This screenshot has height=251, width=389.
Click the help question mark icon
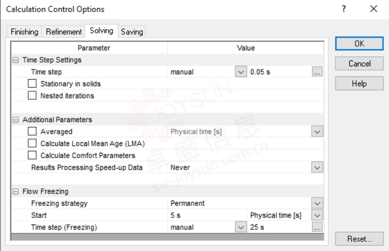345,9
